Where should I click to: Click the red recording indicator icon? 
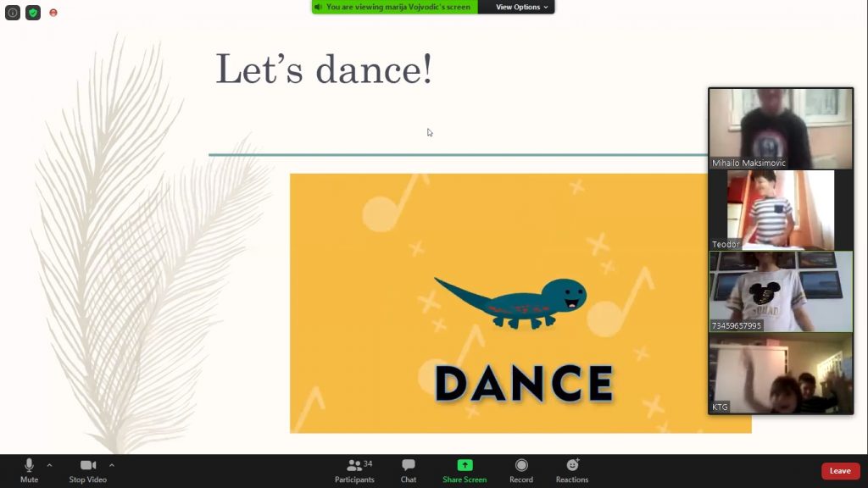(x=53, y=13)
